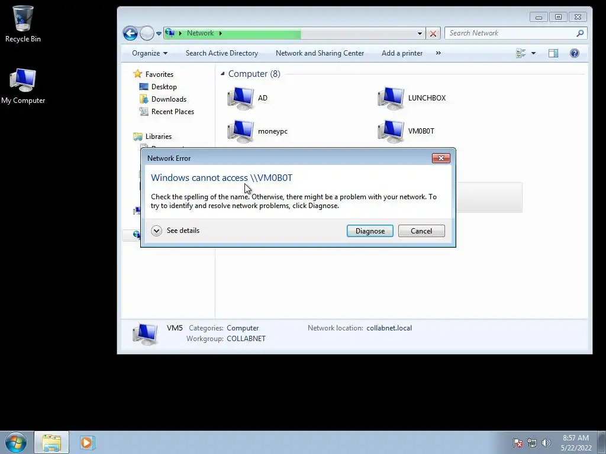606x454 pixels.
Task: Expand See details chevron in dialog
Action: [156, 231]
